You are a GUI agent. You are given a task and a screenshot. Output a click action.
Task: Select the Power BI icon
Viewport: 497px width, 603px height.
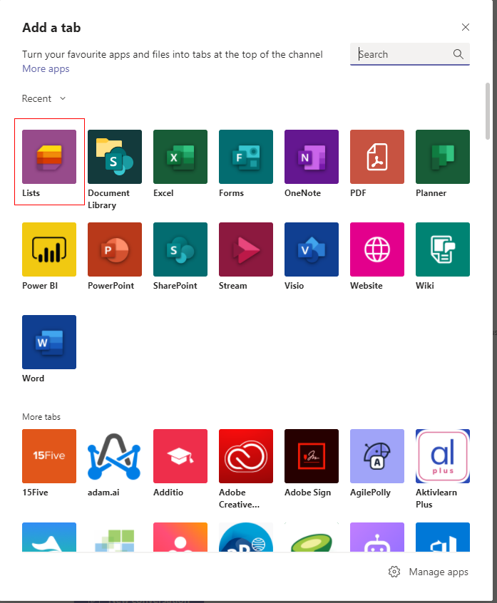tap(49, 249)
